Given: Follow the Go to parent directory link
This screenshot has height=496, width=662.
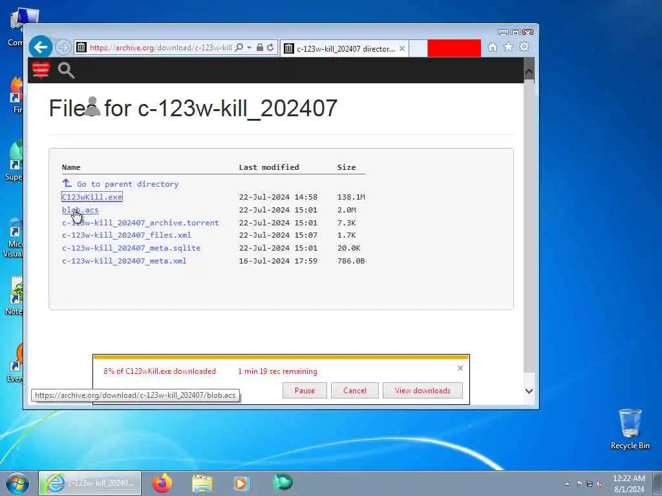Looking at the screenshot, I should point(127,184).
